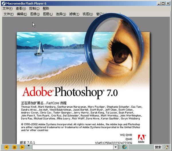Open the 图像(I) menu
Image resolution: width=172 pixels, height=151 pixels.
(35, 14)
